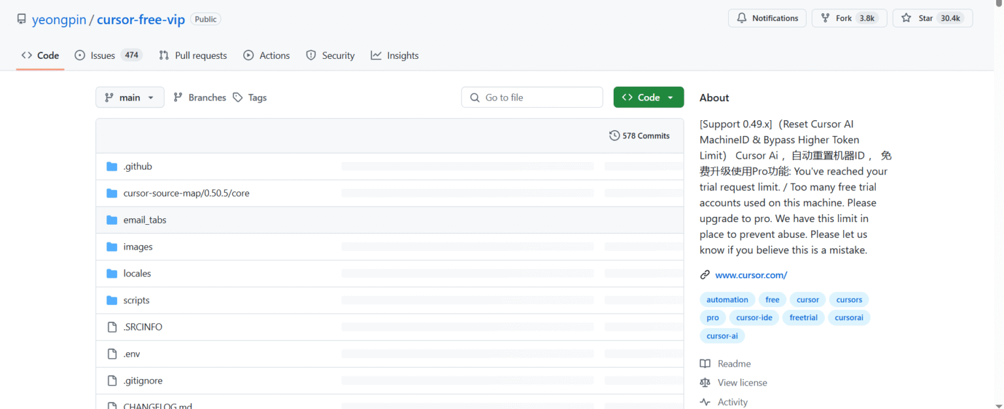Click the .env file icon

pos(112,354)
